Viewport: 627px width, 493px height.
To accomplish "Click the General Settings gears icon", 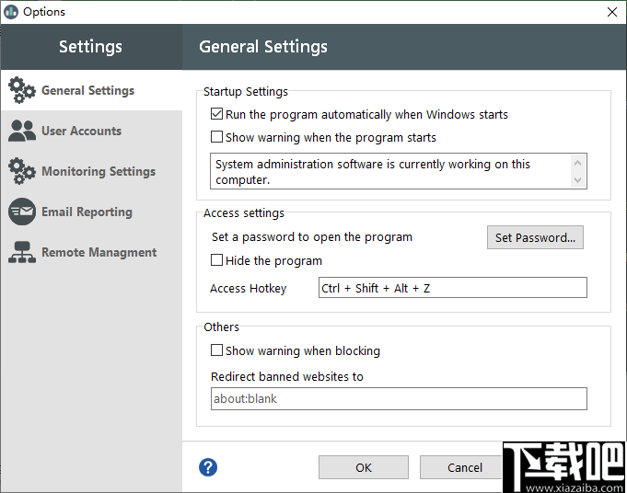I will pos(22,90).
